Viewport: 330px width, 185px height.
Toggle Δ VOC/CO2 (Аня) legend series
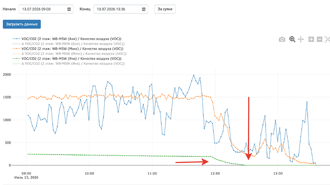tap(68, 44)
